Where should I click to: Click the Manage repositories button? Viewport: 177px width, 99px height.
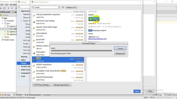pos(62,85)
